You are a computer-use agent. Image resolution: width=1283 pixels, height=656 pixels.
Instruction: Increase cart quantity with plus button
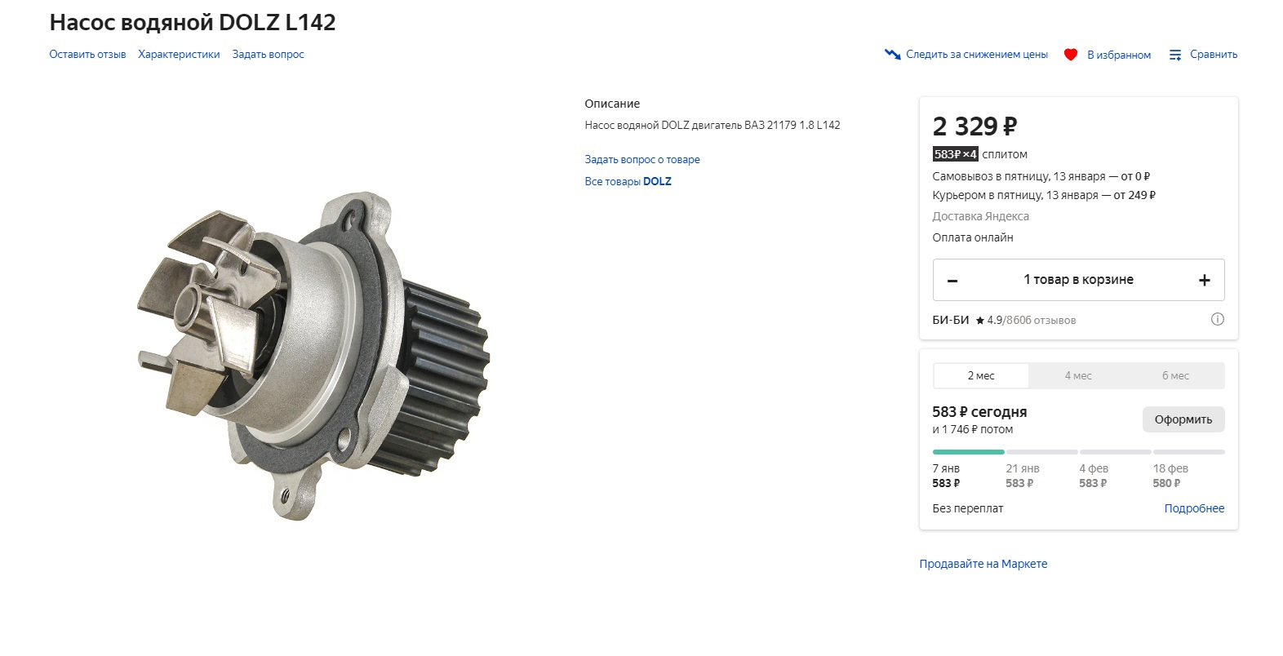point(1205,281)
